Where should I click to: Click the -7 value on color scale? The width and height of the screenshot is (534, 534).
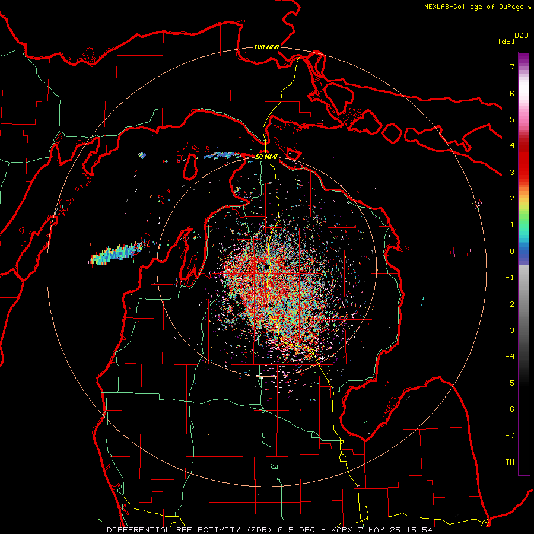tap(510, 436)
